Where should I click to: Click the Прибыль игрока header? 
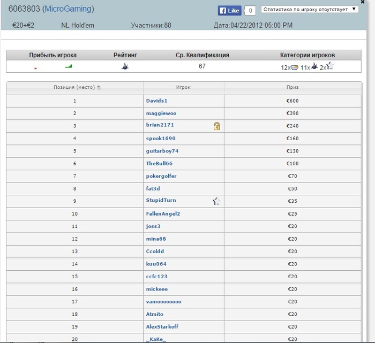click(53, 55)
